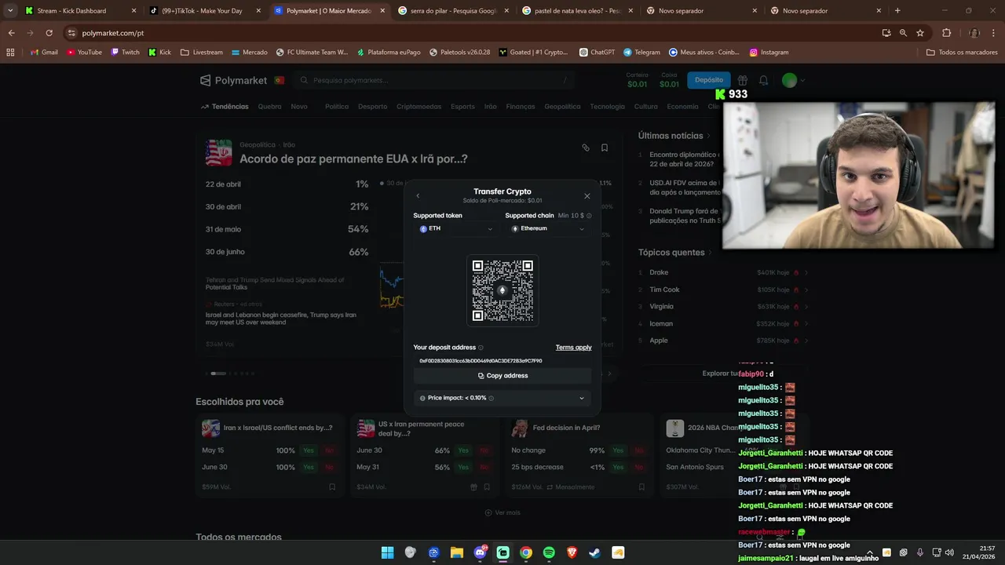Open the notifications bell icon
Screen dimensions: 1005x565
763,80
